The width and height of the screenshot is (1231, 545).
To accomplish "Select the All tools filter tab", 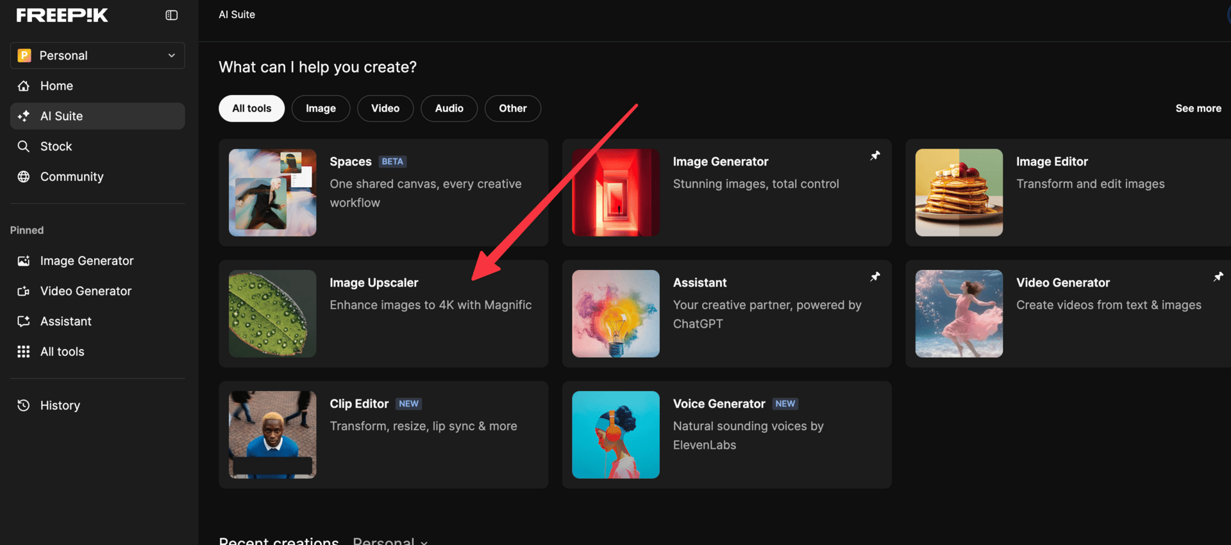I will (251, 108).
